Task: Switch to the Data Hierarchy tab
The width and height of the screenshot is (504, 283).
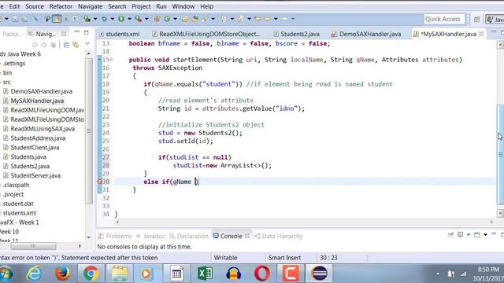Action: click(279, 236)
